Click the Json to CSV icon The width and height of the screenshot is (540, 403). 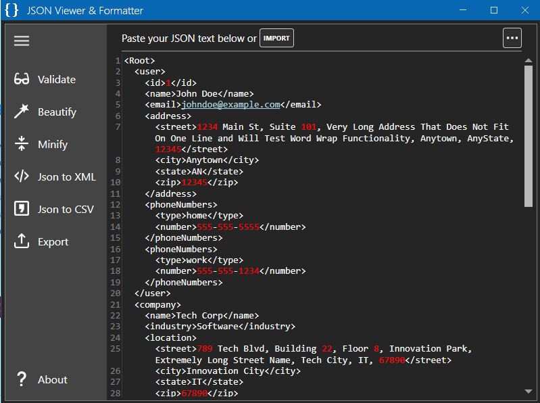pyautogui.click(x=22, y=209)
